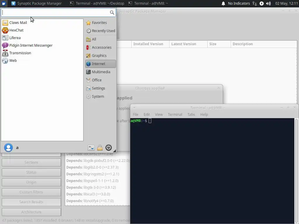299x224 pixels.
Task: Show the Favorites category
Action: (100, 23)
